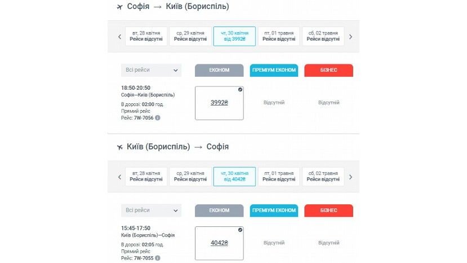Select чт, 30 квітня від 3992₴ date tab

(234, 36)
